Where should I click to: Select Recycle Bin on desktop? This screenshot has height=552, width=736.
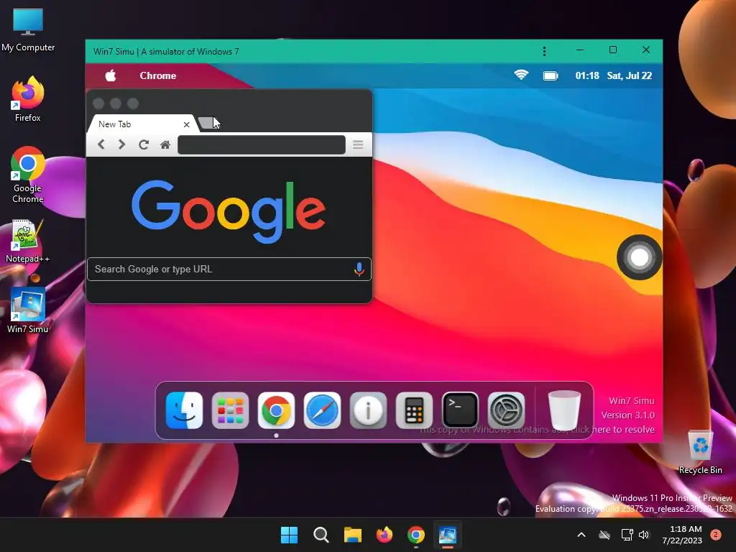(700, 453)
